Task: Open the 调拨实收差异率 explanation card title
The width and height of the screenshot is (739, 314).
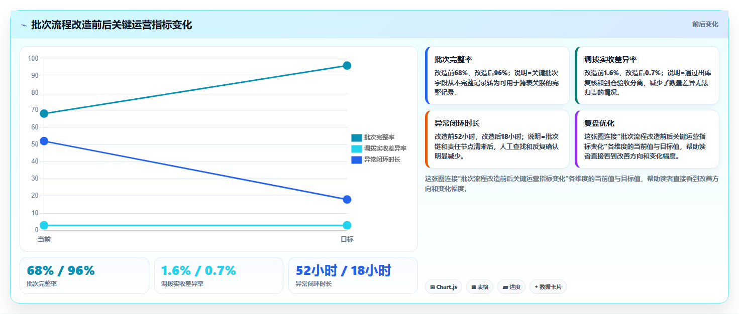Action: [x=610, y=59]
